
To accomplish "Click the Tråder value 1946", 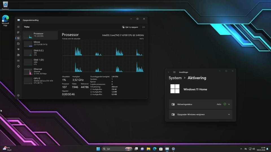I will 75,87.
